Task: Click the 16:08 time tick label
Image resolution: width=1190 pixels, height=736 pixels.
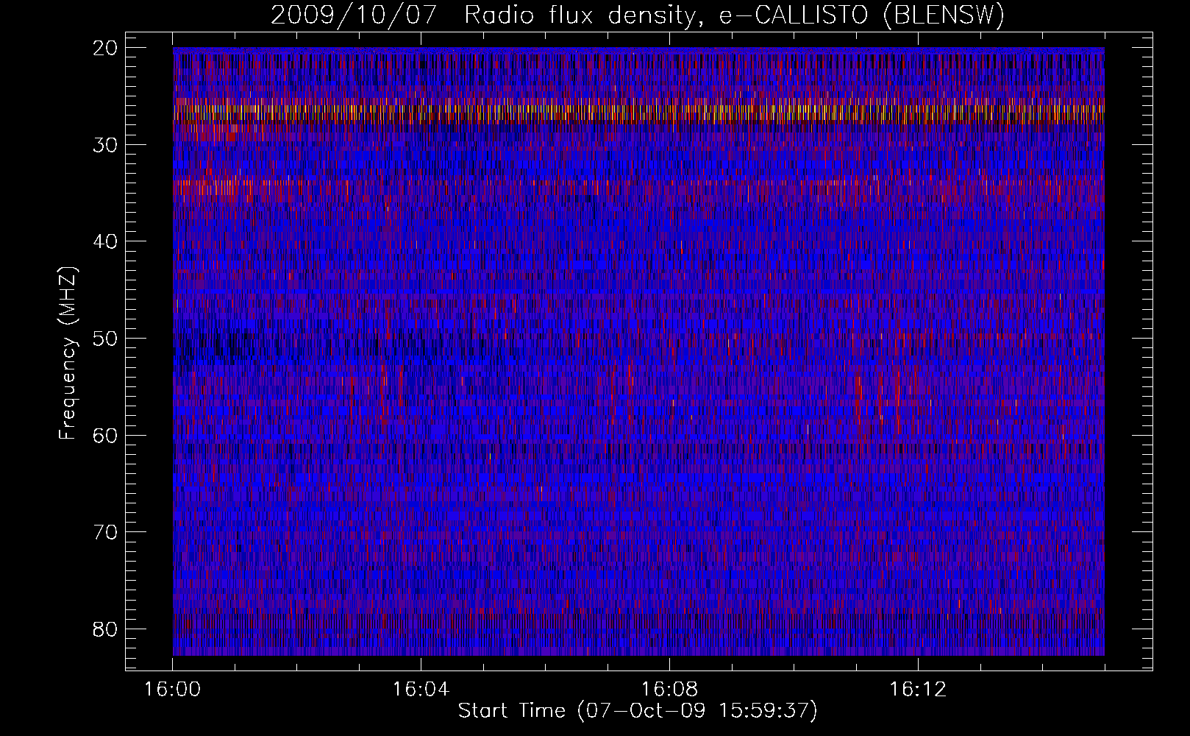Action: 669,690
